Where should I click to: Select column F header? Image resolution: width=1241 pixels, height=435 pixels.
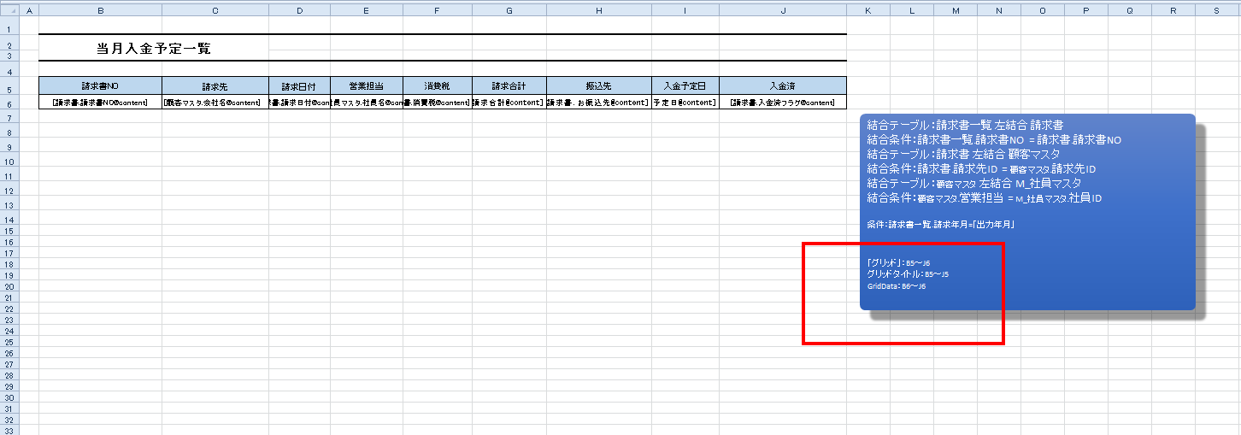437,10
